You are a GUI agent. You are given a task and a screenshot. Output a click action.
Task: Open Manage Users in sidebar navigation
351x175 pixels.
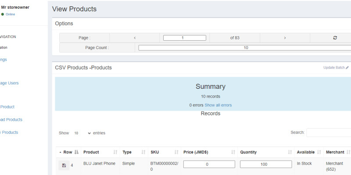[9, 83]
